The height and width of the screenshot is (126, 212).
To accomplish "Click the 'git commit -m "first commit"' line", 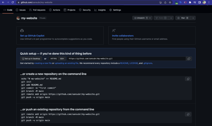I will 39,88.
